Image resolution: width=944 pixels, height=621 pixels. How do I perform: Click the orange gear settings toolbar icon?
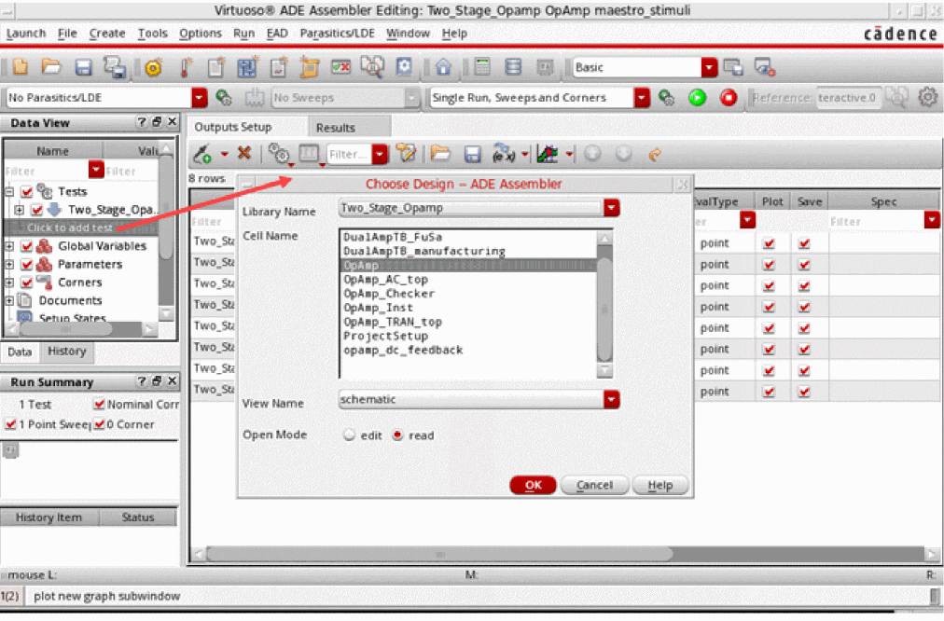tap(154, 67)
